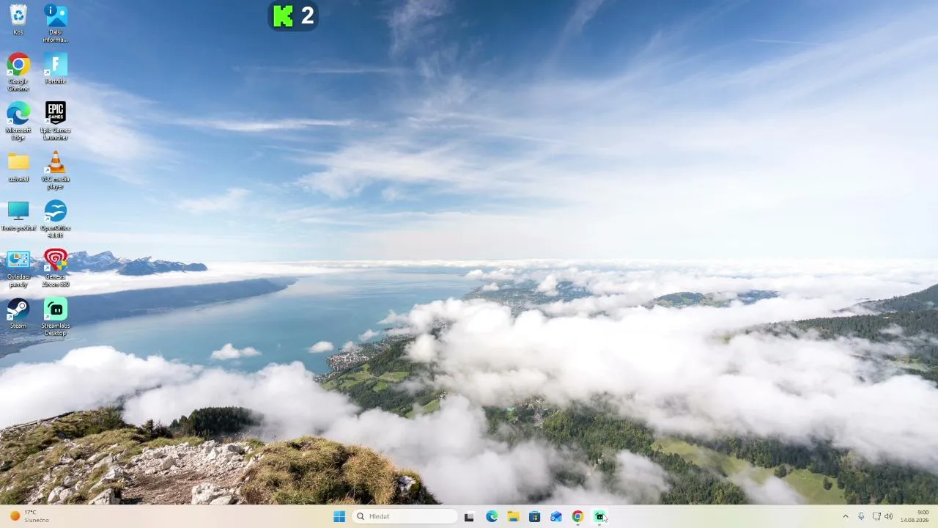Select the VLC media player shortcut
Viewport: 938px width, 528px height.
(x=56, y=170)
